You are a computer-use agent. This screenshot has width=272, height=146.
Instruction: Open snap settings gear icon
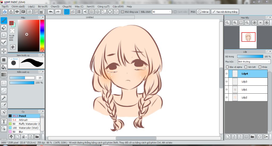click(x=116, y=12)
